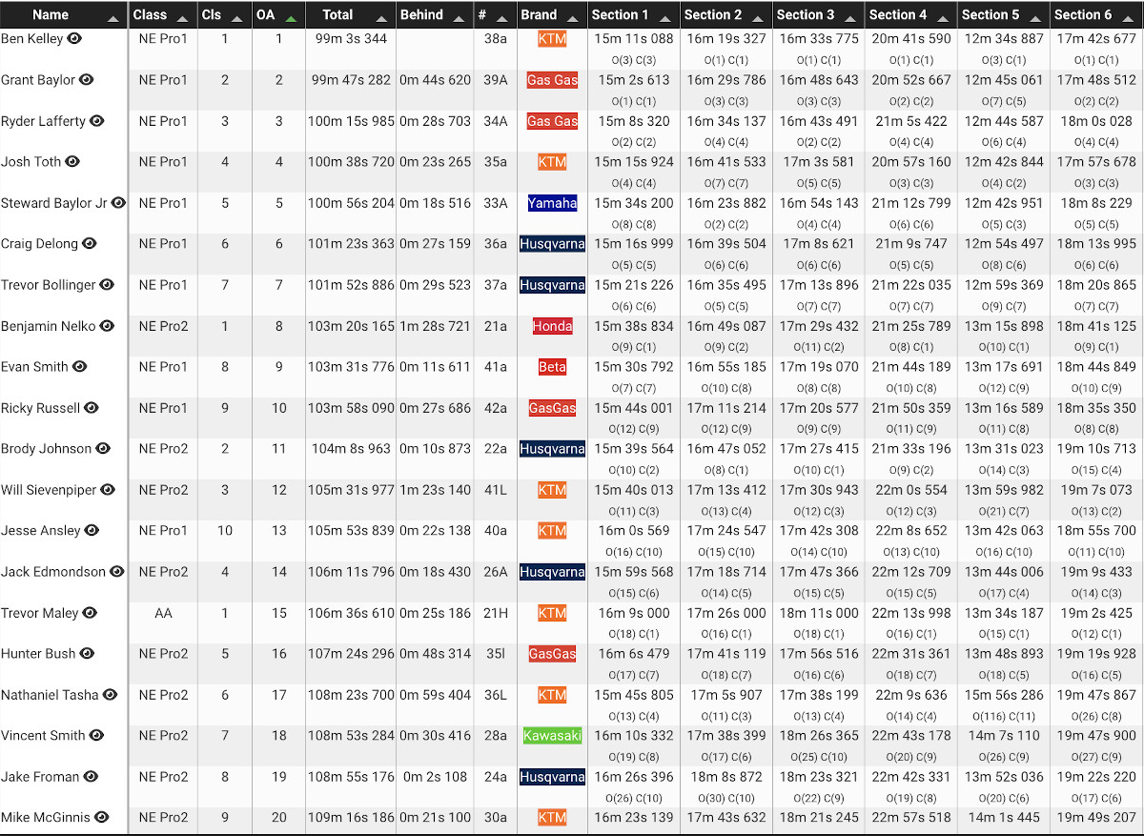The width and height of the screenshot is (1144, 836).
Task: Click the Behind column header label
Action: pos(421,14)
